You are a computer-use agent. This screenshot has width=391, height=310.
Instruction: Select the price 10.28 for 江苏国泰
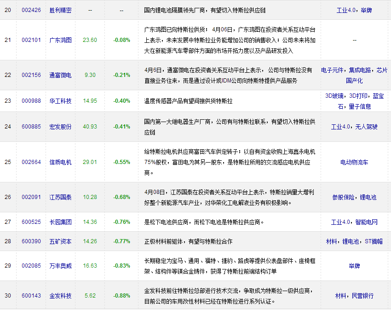pos(90,197)
